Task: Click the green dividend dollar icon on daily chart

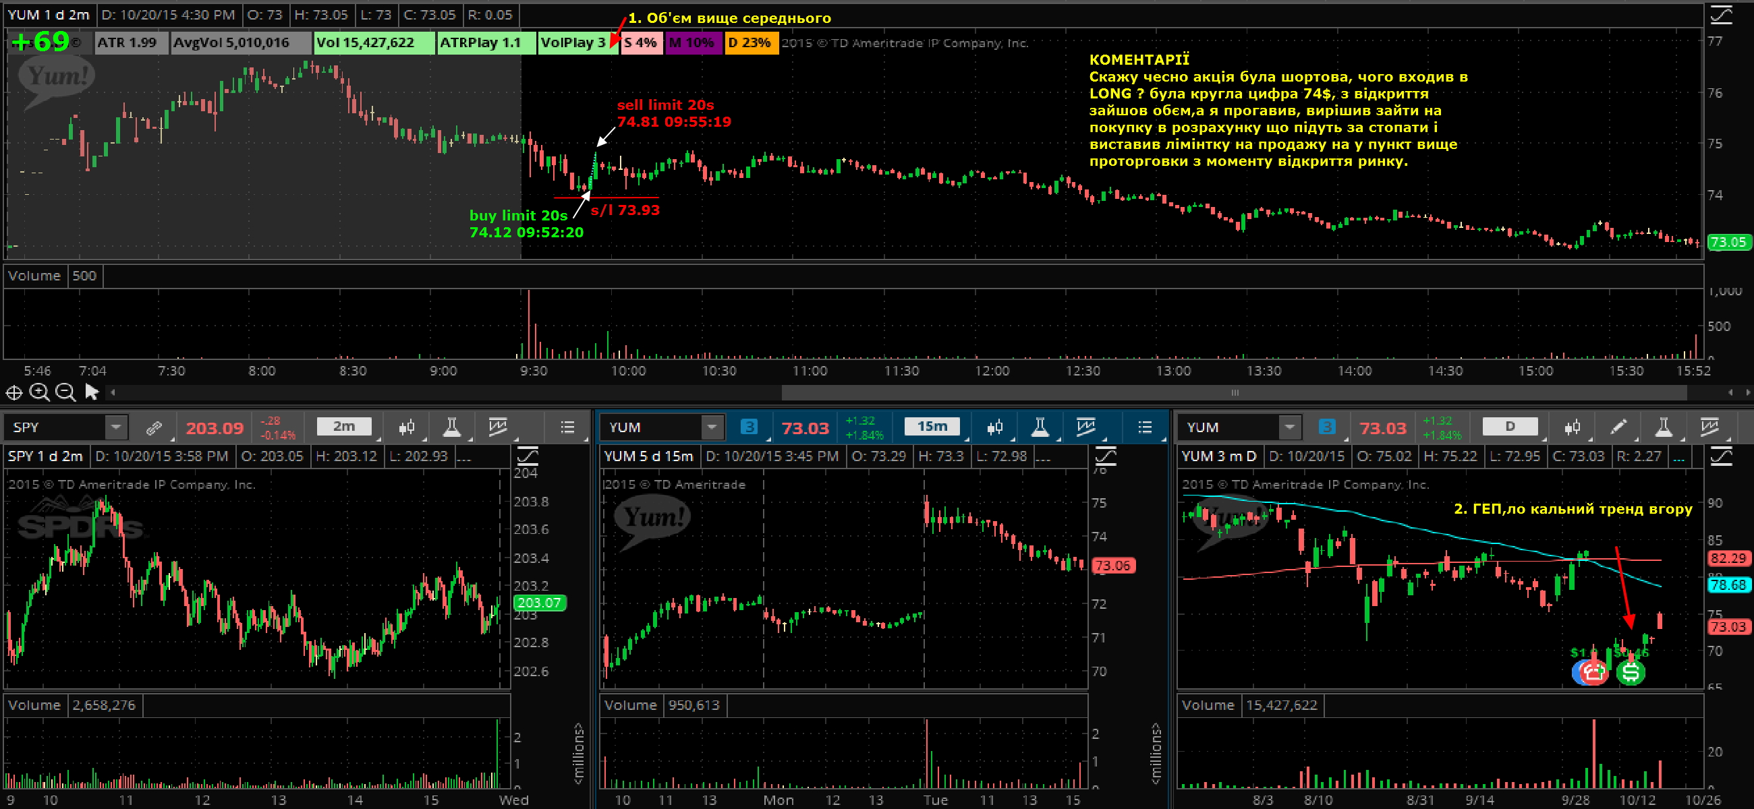Action: pyautogui.click(x=1631, y=672)
